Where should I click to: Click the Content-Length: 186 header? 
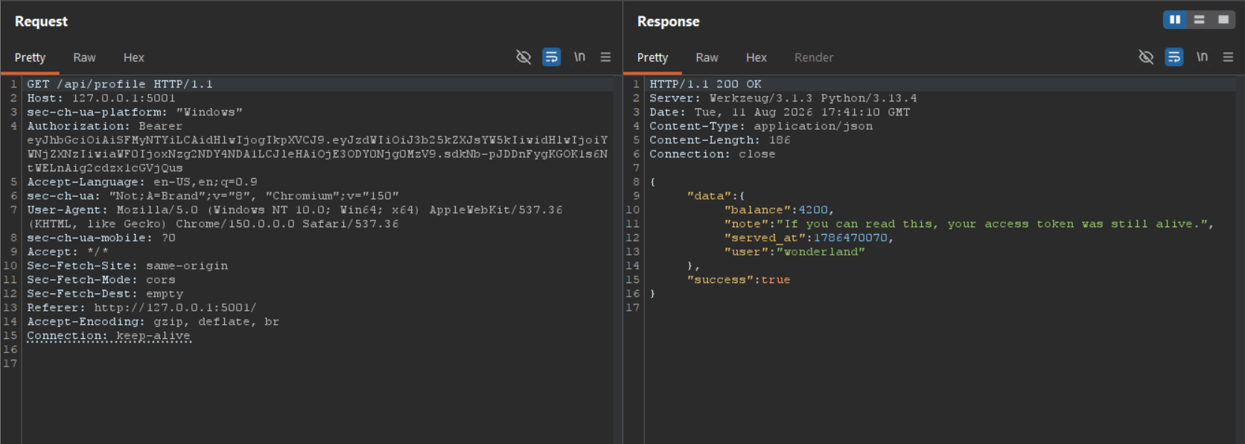[x=720, y=140]
